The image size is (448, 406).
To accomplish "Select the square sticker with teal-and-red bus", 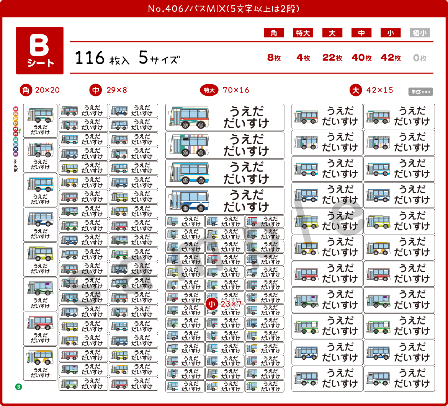I will coord(40,121).
